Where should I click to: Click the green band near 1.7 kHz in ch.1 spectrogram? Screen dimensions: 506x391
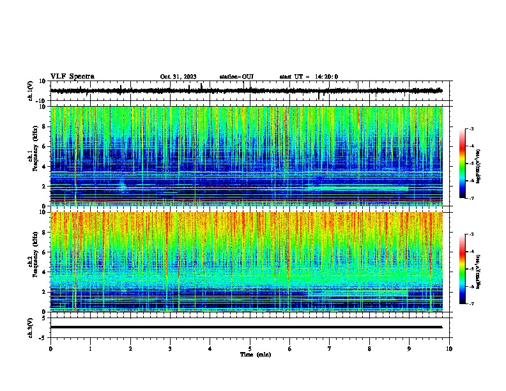coord(358,189)
